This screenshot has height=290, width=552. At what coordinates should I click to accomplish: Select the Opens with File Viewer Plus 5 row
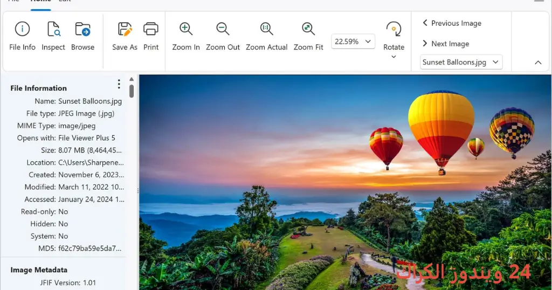click(67, 138)
